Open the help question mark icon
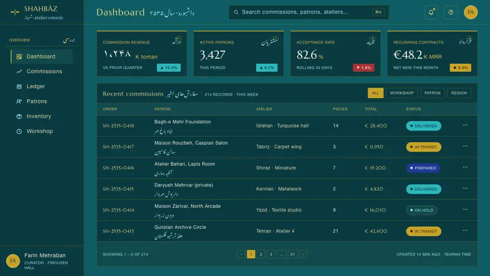The width and height of the screenshot is (490, 276). click(x=451, y=12)
